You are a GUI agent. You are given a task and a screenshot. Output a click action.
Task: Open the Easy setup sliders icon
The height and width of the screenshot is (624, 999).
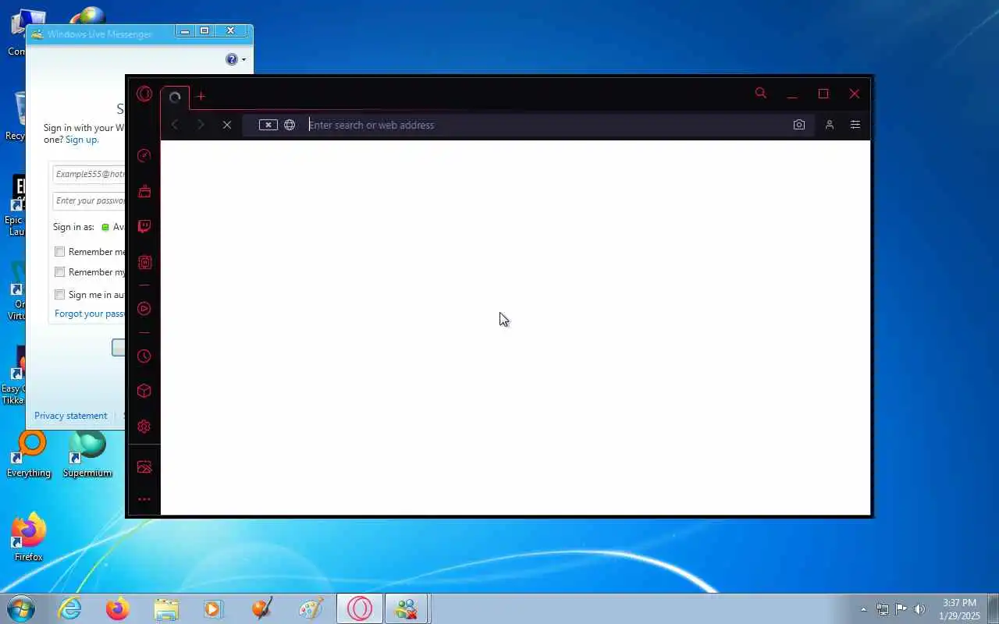click(855, 125)
